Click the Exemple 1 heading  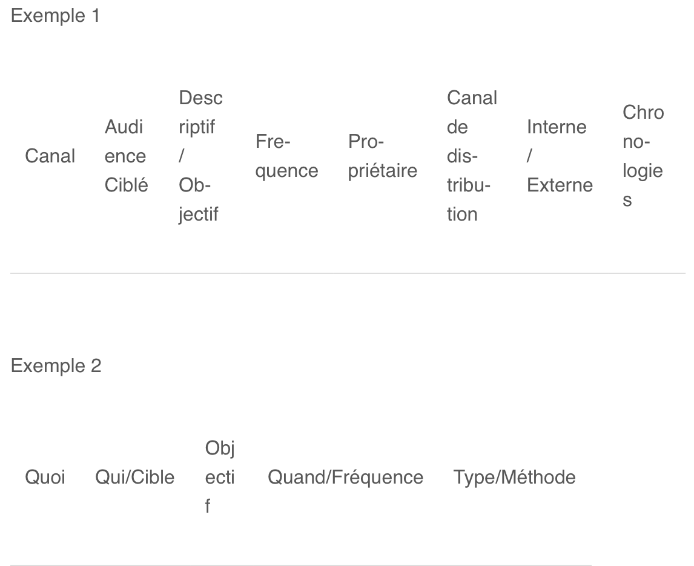(55, 16)
